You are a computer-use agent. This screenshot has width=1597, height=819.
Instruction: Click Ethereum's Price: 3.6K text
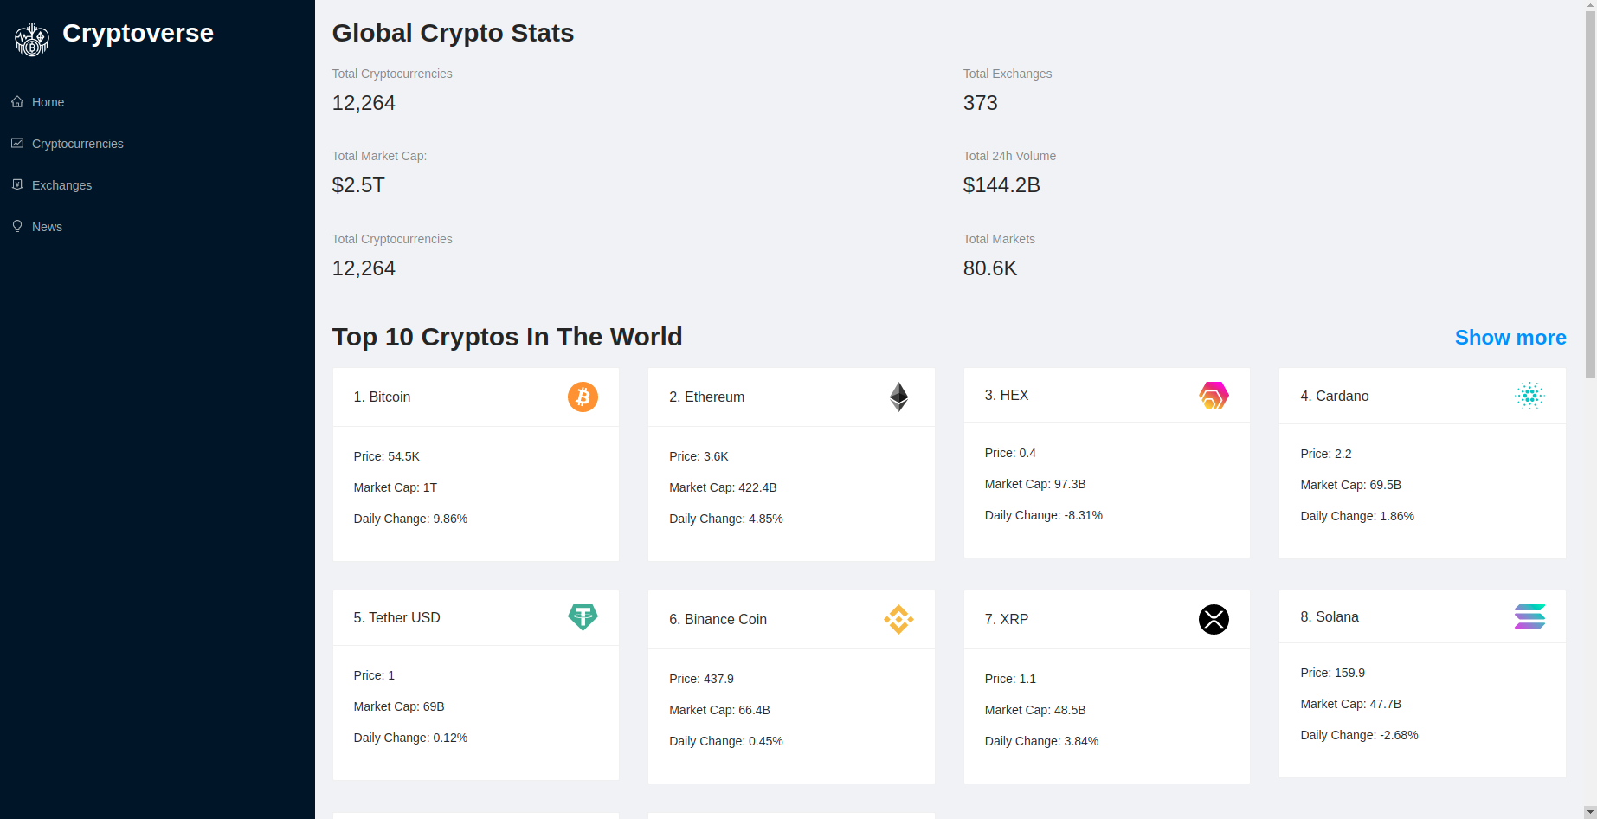point(699,456)
